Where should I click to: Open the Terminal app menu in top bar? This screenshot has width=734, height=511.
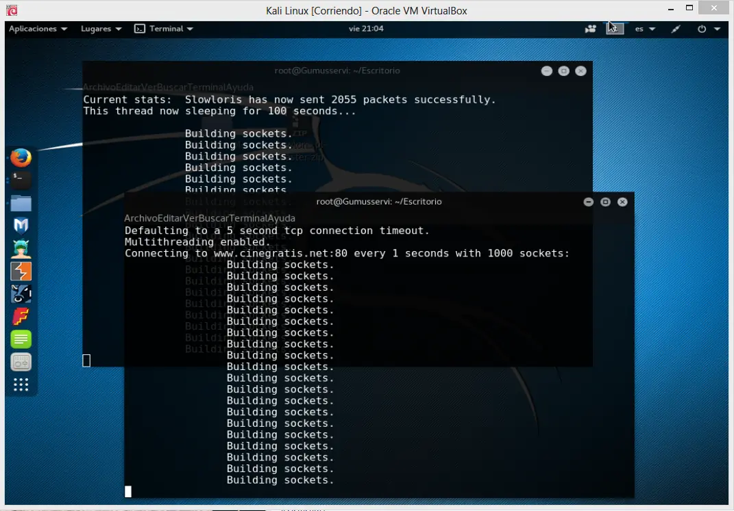(164, 29)
